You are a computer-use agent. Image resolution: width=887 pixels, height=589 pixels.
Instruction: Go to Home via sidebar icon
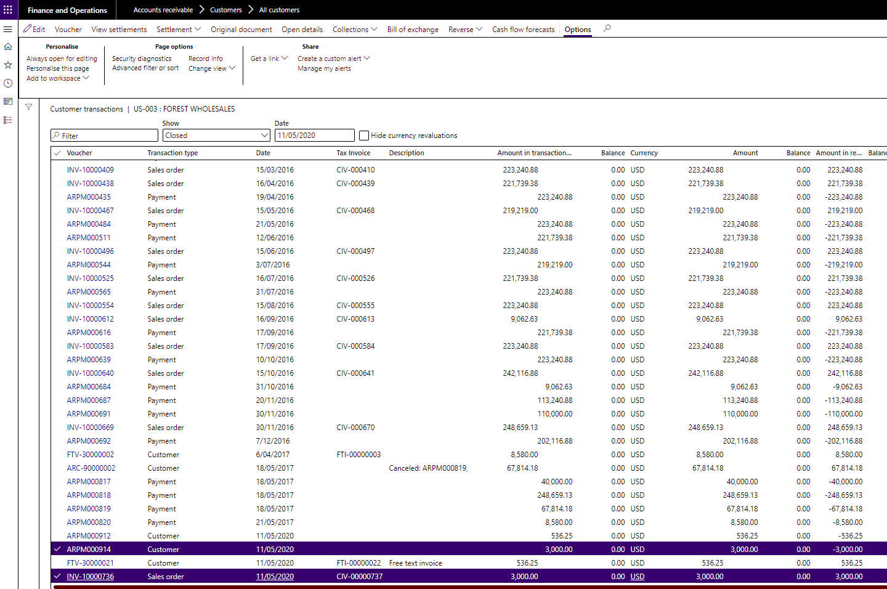click(8, 47)
